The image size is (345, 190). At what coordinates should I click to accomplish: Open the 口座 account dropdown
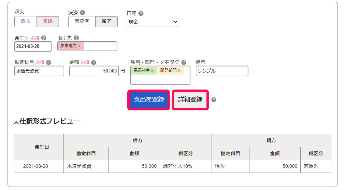[x=153, y=22]
